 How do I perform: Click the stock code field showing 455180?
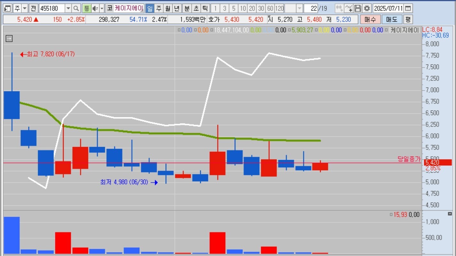click(52, 8)
